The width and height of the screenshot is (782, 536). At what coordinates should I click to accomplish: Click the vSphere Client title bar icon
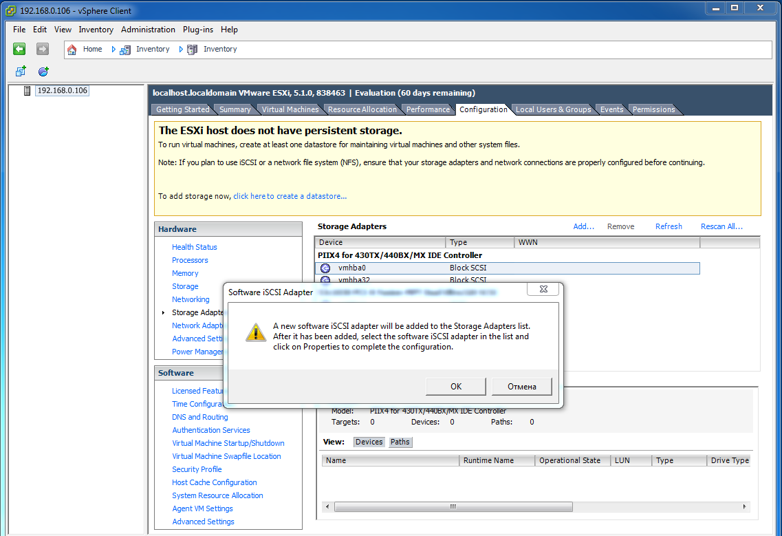[x=10, y=10]
